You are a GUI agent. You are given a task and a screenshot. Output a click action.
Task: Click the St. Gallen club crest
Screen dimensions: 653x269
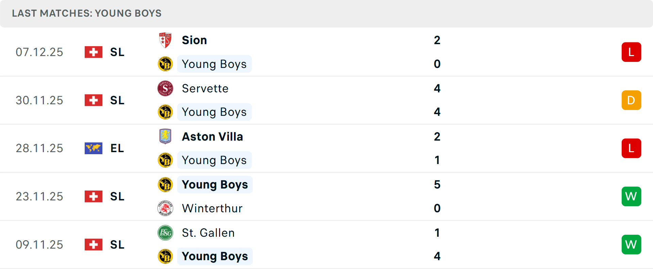[x=165, y=233]
